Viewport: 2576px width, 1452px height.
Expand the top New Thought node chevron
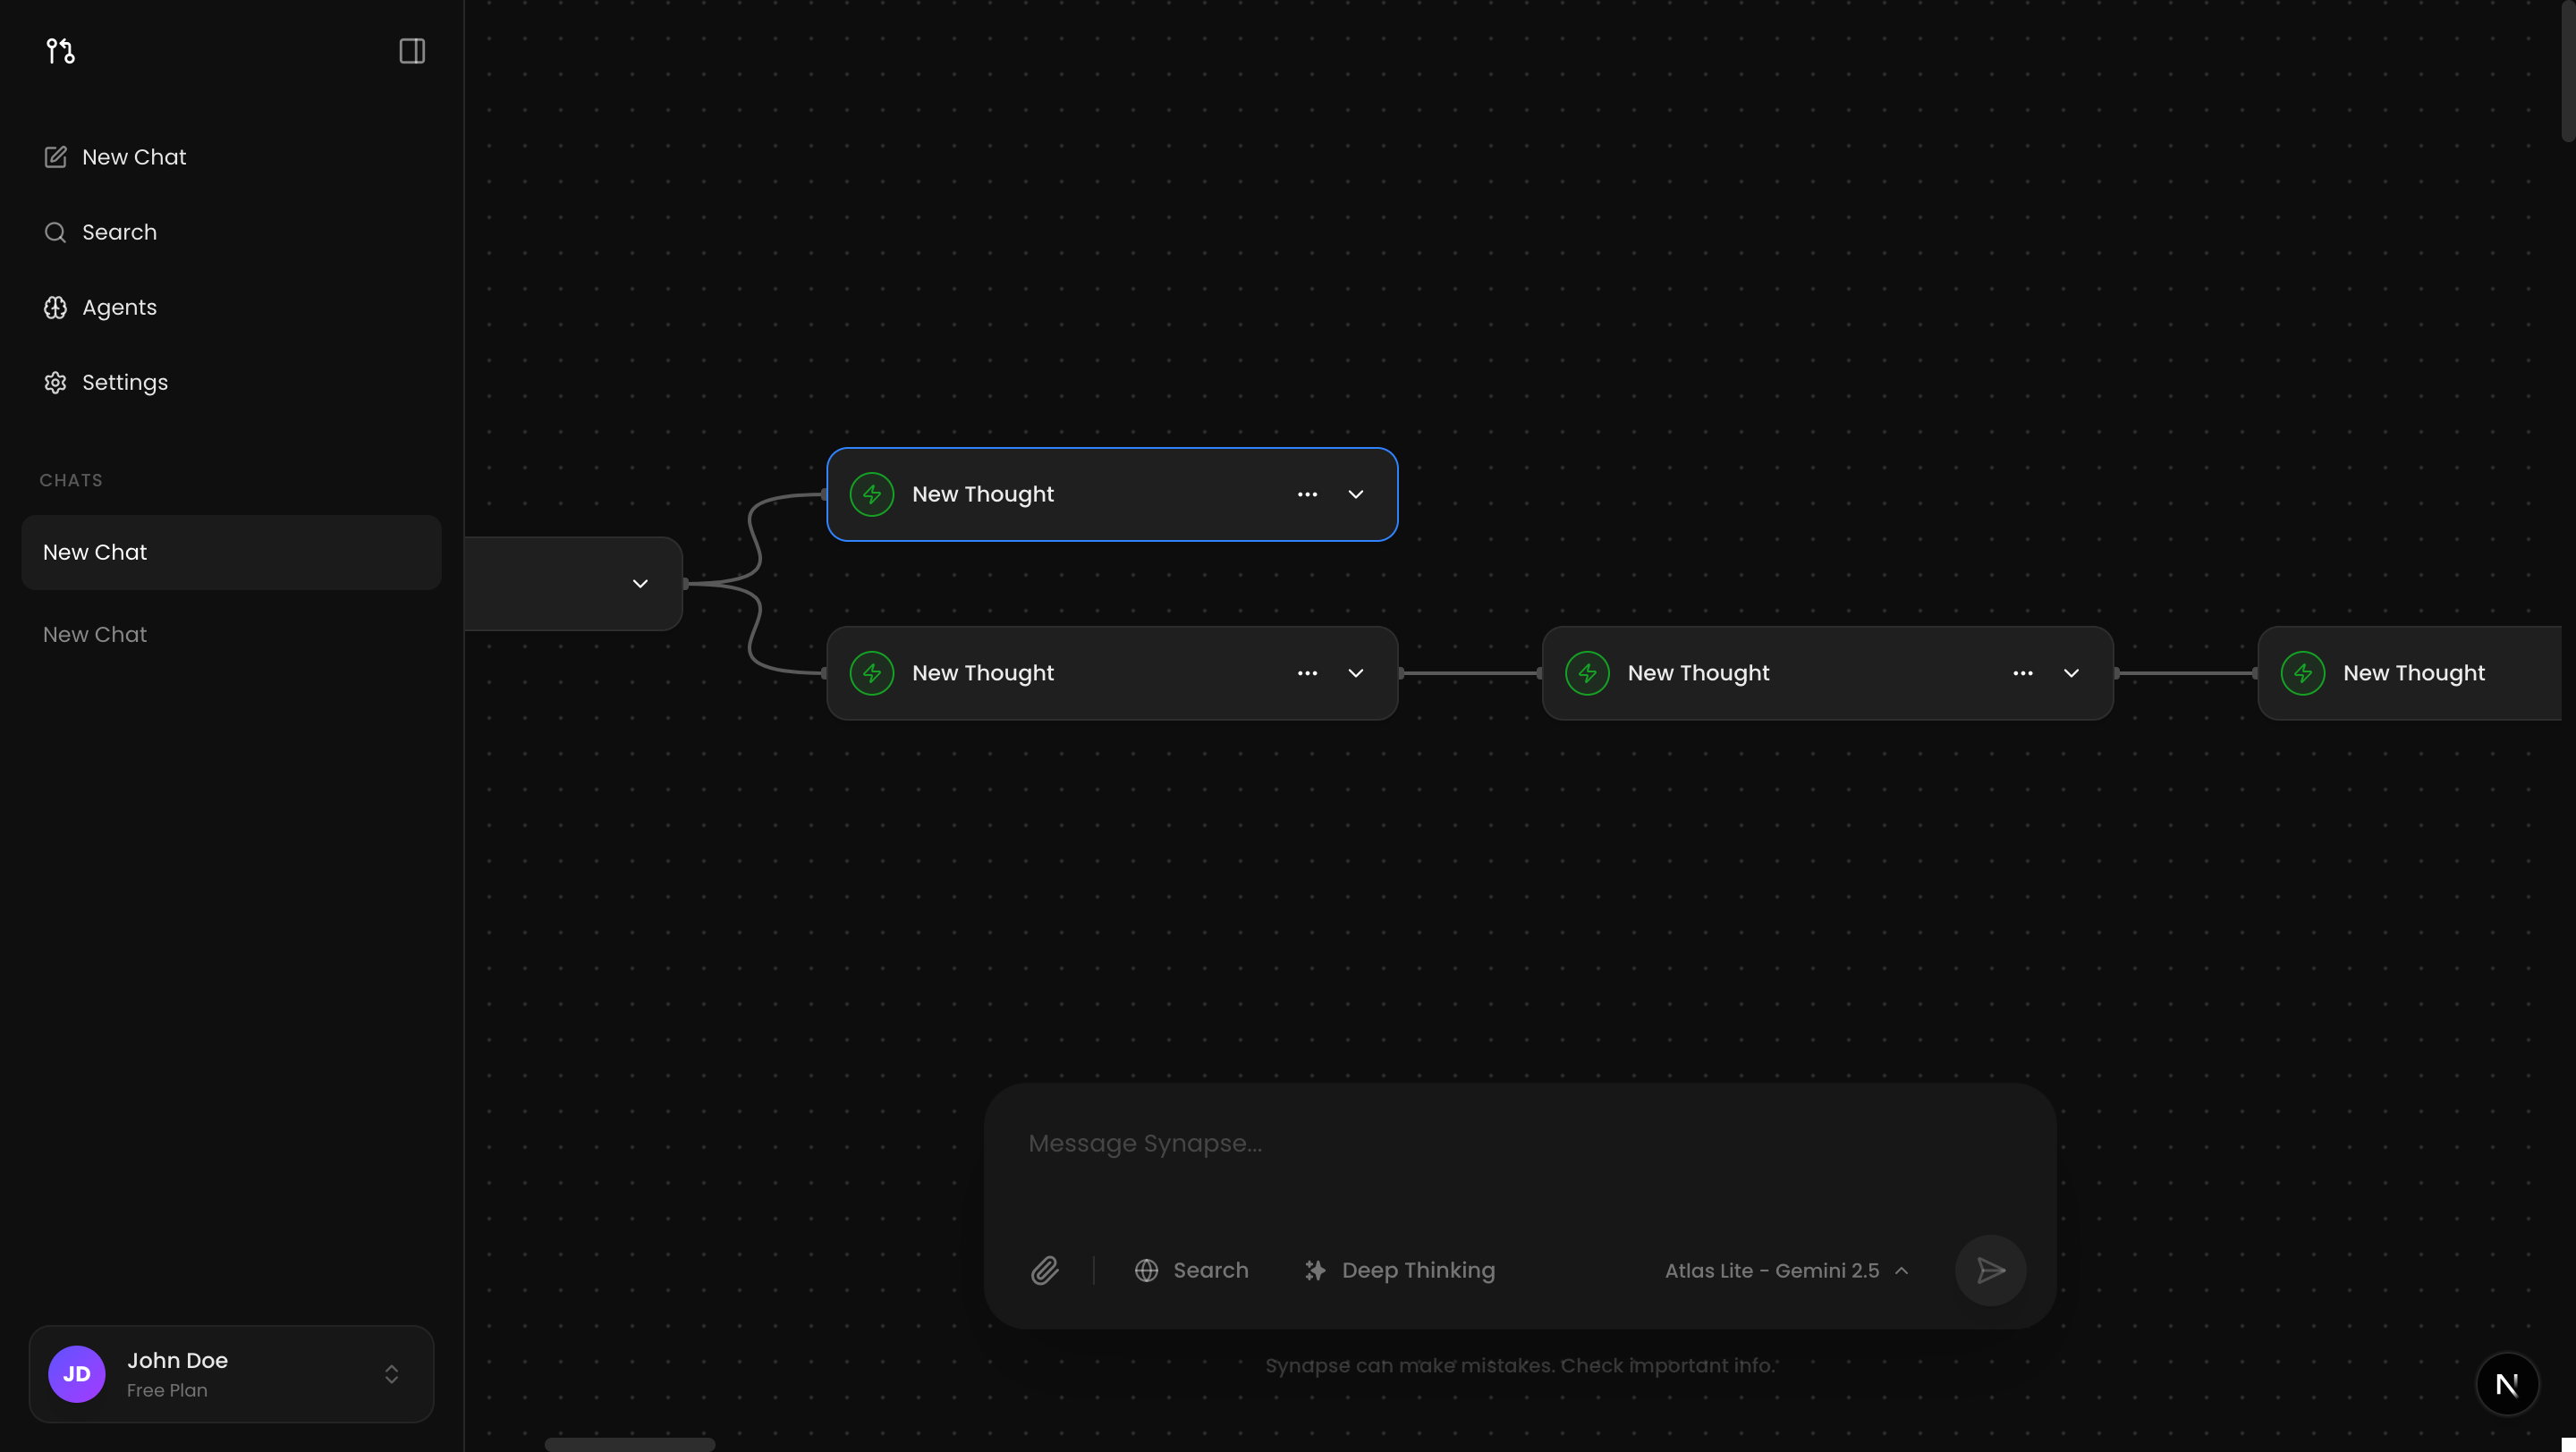point(1356,494)
